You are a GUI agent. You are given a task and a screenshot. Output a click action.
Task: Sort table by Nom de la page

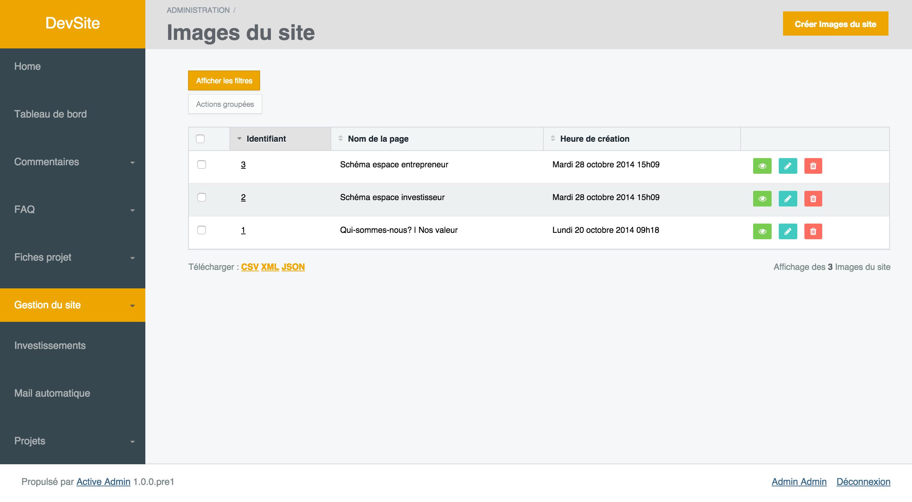click(x=378, y=139)
